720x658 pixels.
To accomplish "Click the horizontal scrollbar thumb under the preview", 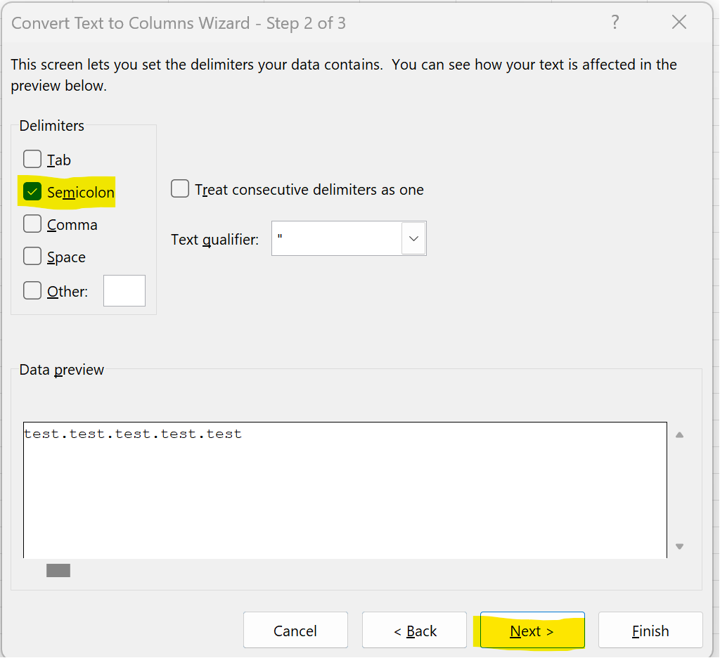I will 58,570.
